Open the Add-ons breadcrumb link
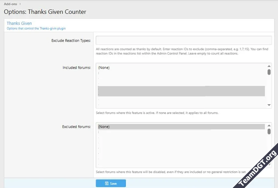The height and width of the screenshot is (188, 278). pos(11,4)
